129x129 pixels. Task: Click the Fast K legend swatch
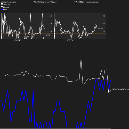coord(2,6)
